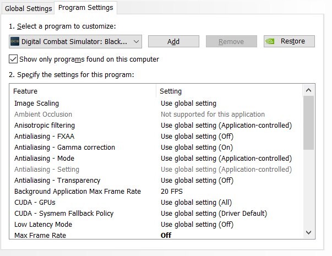
Task: Select the CUDA - GPUs feature
Action: (x=35, y=203)
